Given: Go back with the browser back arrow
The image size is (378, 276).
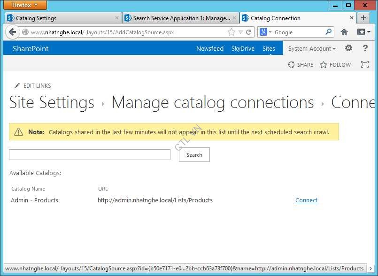Looking at the screenshot, I should click(x=13, y=32).
